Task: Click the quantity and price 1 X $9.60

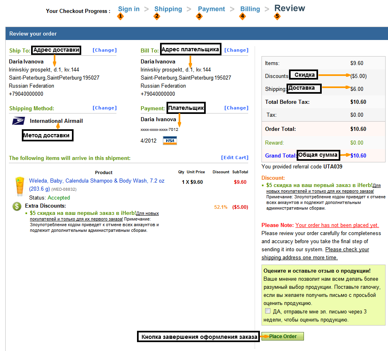Action: pos(192,182)
